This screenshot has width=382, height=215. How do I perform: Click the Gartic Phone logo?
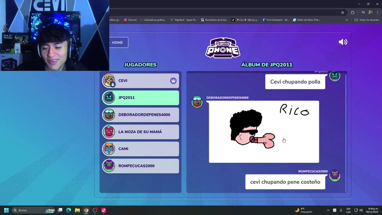(x=223, y=48)
